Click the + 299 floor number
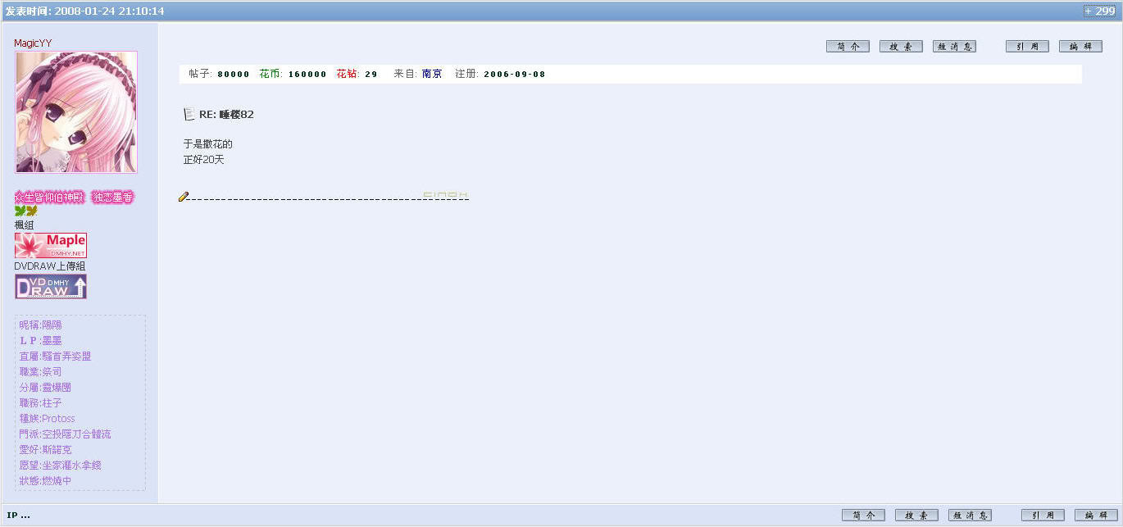 [x=1099, y=11]
